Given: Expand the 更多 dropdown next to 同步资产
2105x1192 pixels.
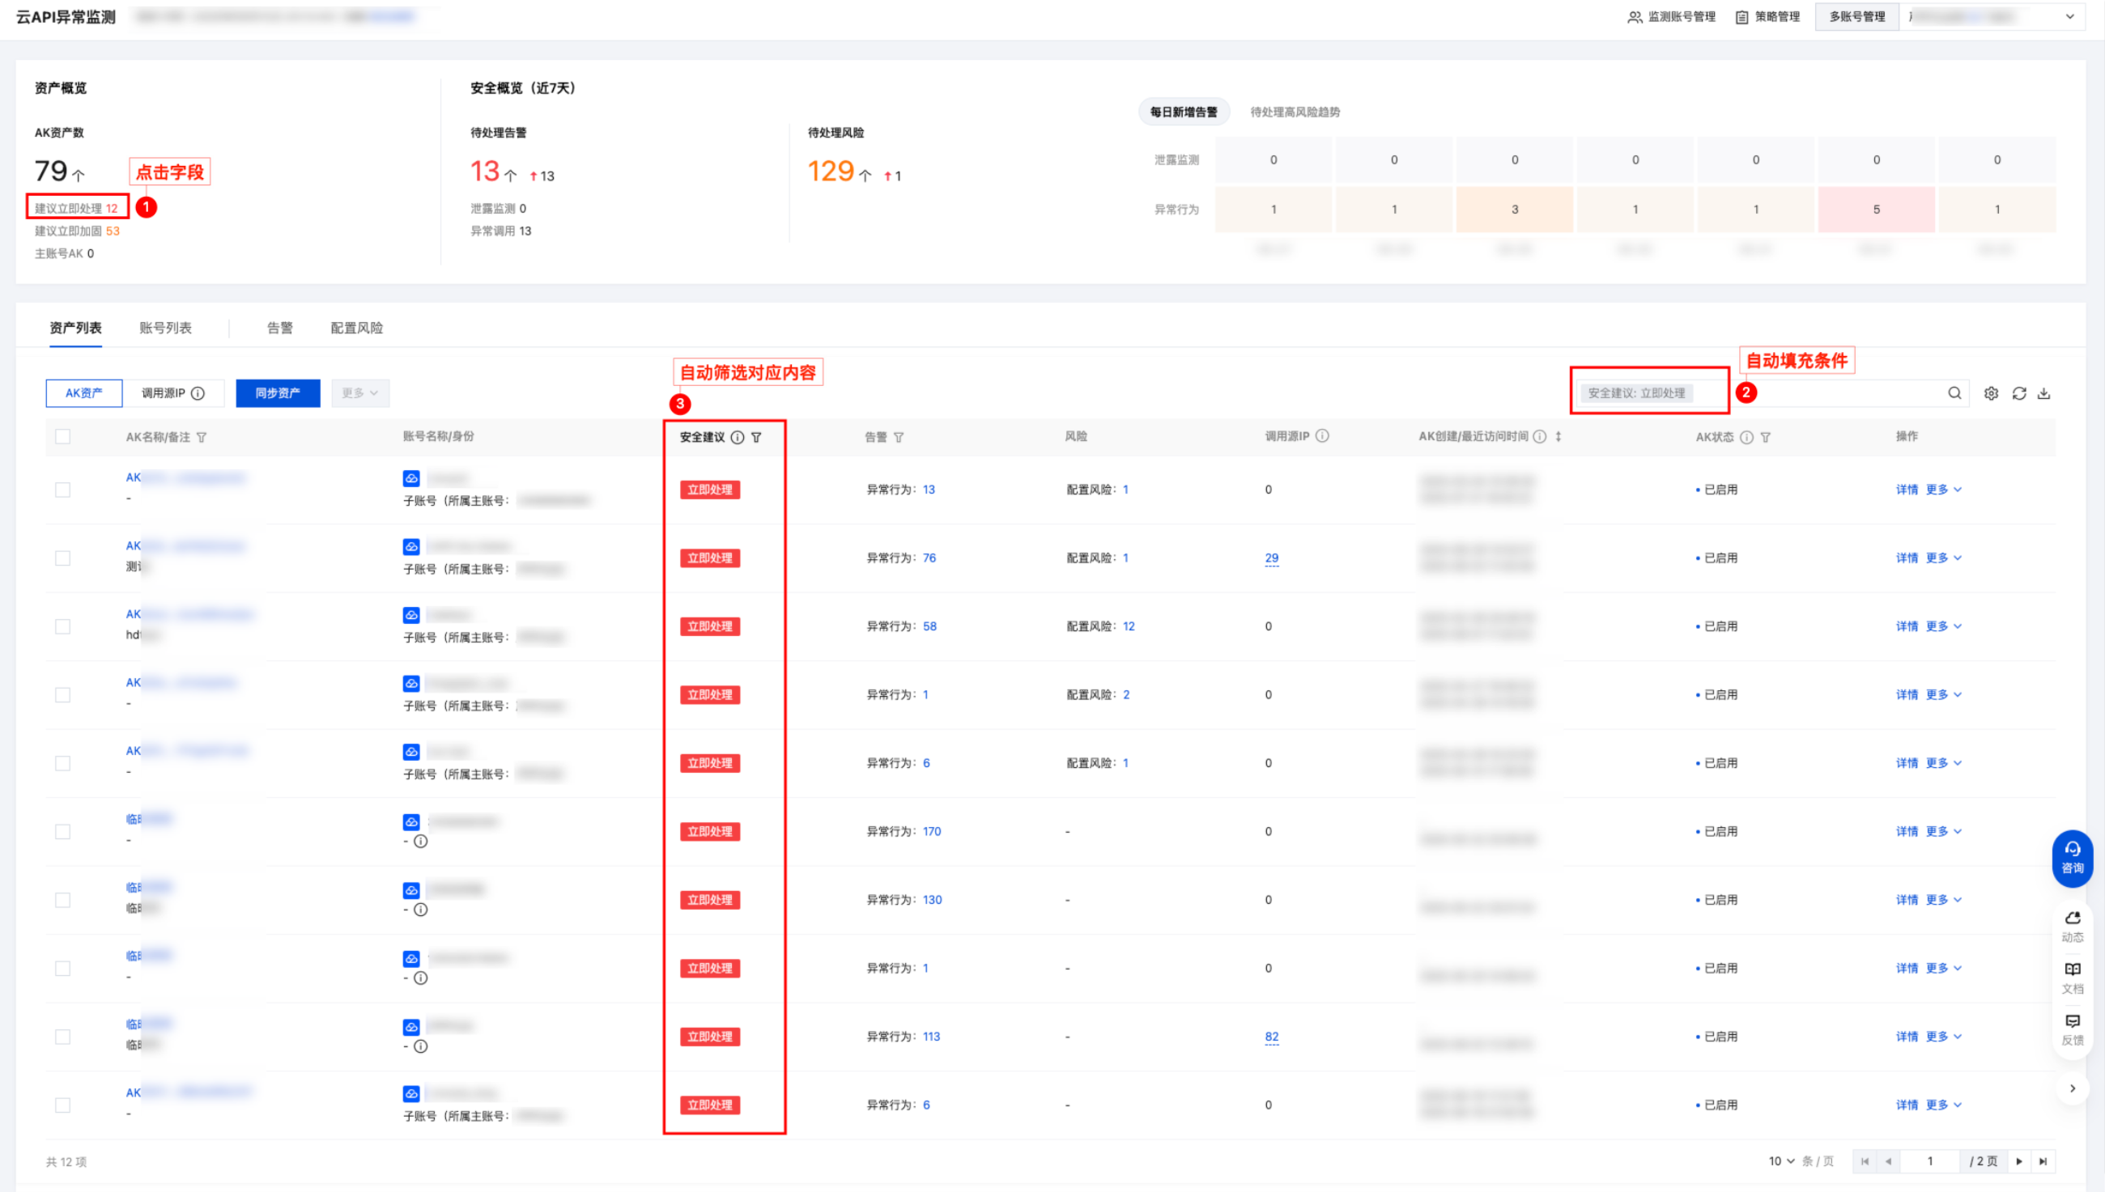Looking at the screenshot, I should tap(360, 393).
